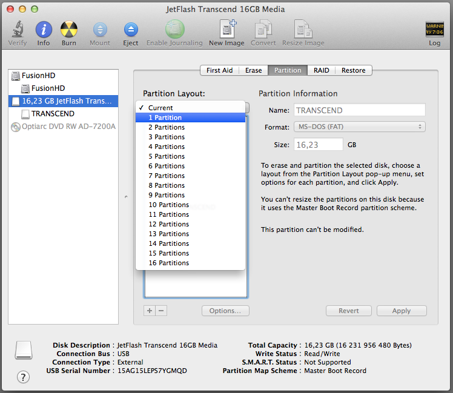453x393 pixels.
Task: Click the Write Status Read/Write value
Action: (322, 354)
